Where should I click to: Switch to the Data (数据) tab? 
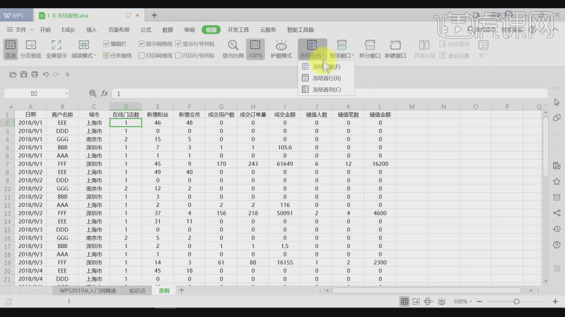tap(168, 30)
